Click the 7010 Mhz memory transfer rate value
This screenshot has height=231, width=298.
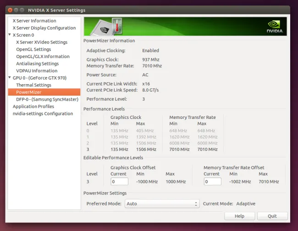(152, 66)
